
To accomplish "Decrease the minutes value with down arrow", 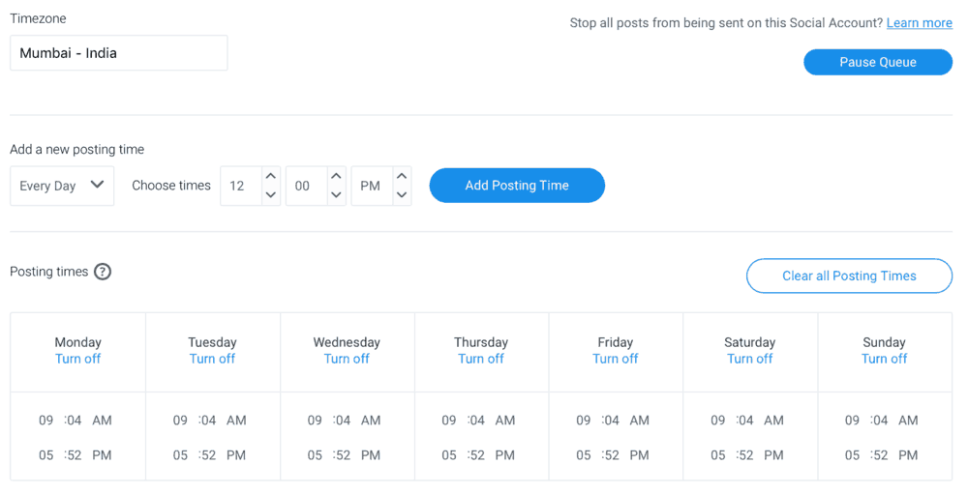I will (336, 195).
